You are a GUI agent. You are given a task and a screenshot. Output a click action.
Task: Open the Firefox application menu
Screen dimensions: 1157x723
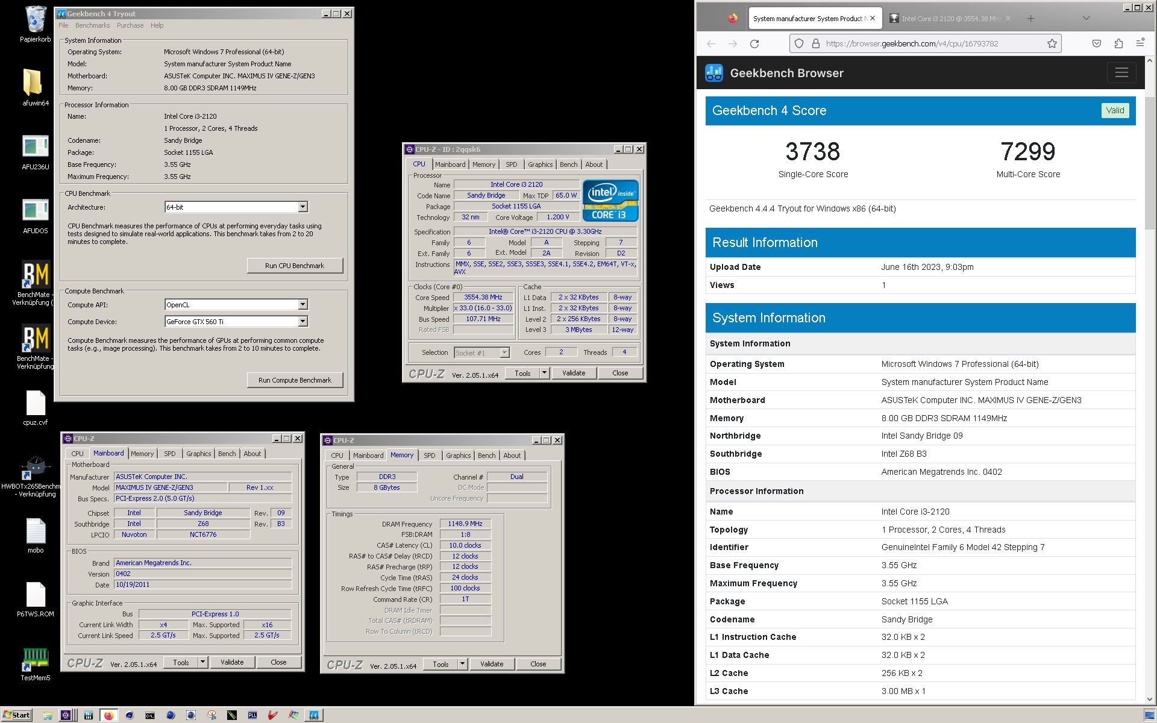[x=1140, y=43]
